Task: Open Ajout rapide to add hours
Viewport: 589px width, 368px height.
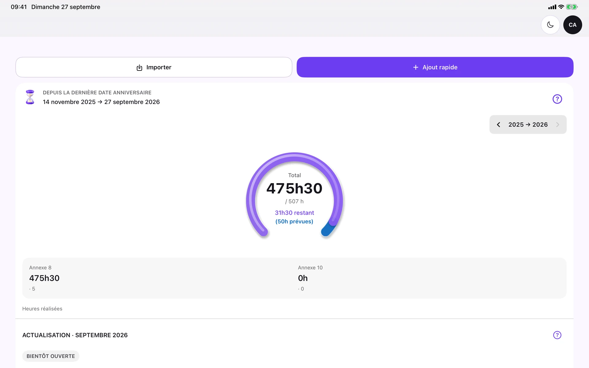Action: pyautogui.click(x=435, y=67)
